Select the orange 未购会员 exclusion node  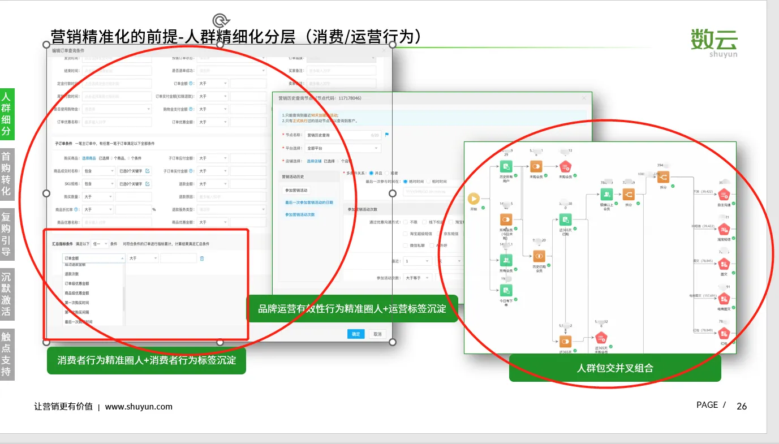pyautogui.click(x=536, y=167)
